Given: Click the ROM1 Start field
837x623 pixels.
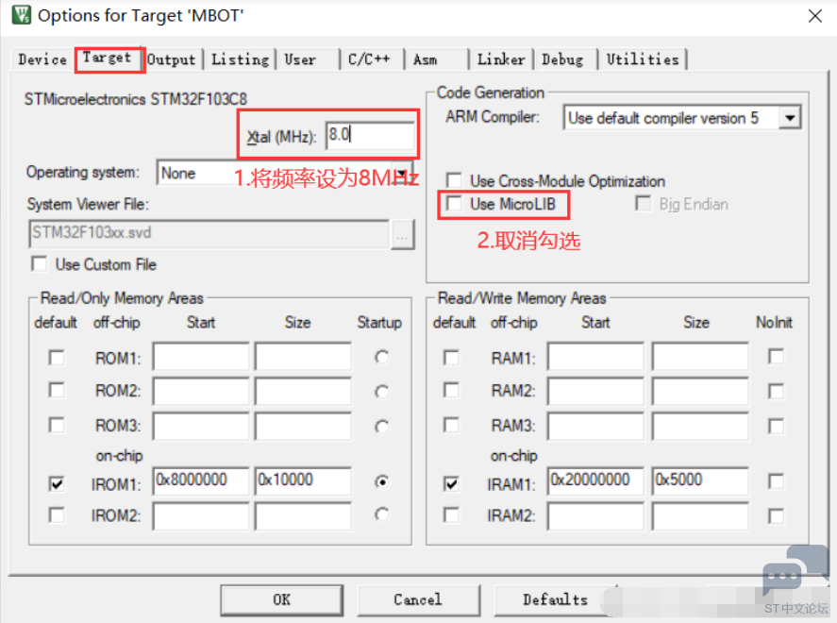Looking at the screenshot, I should pos(201,357).
